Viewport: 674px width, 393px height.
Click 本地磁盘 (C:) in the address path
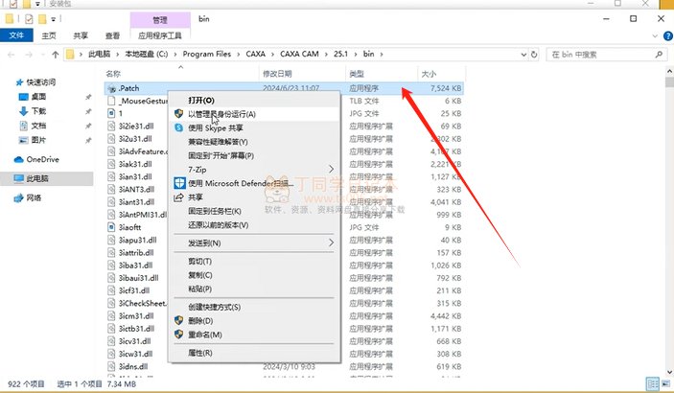click(146, 55)
